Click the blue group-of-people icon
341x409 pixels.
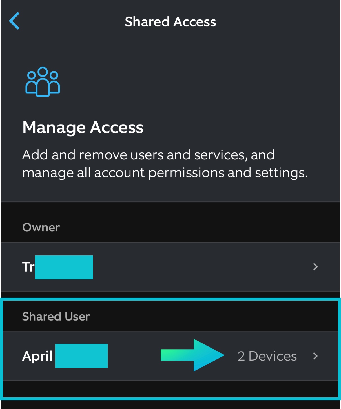(x=43, y=82)
